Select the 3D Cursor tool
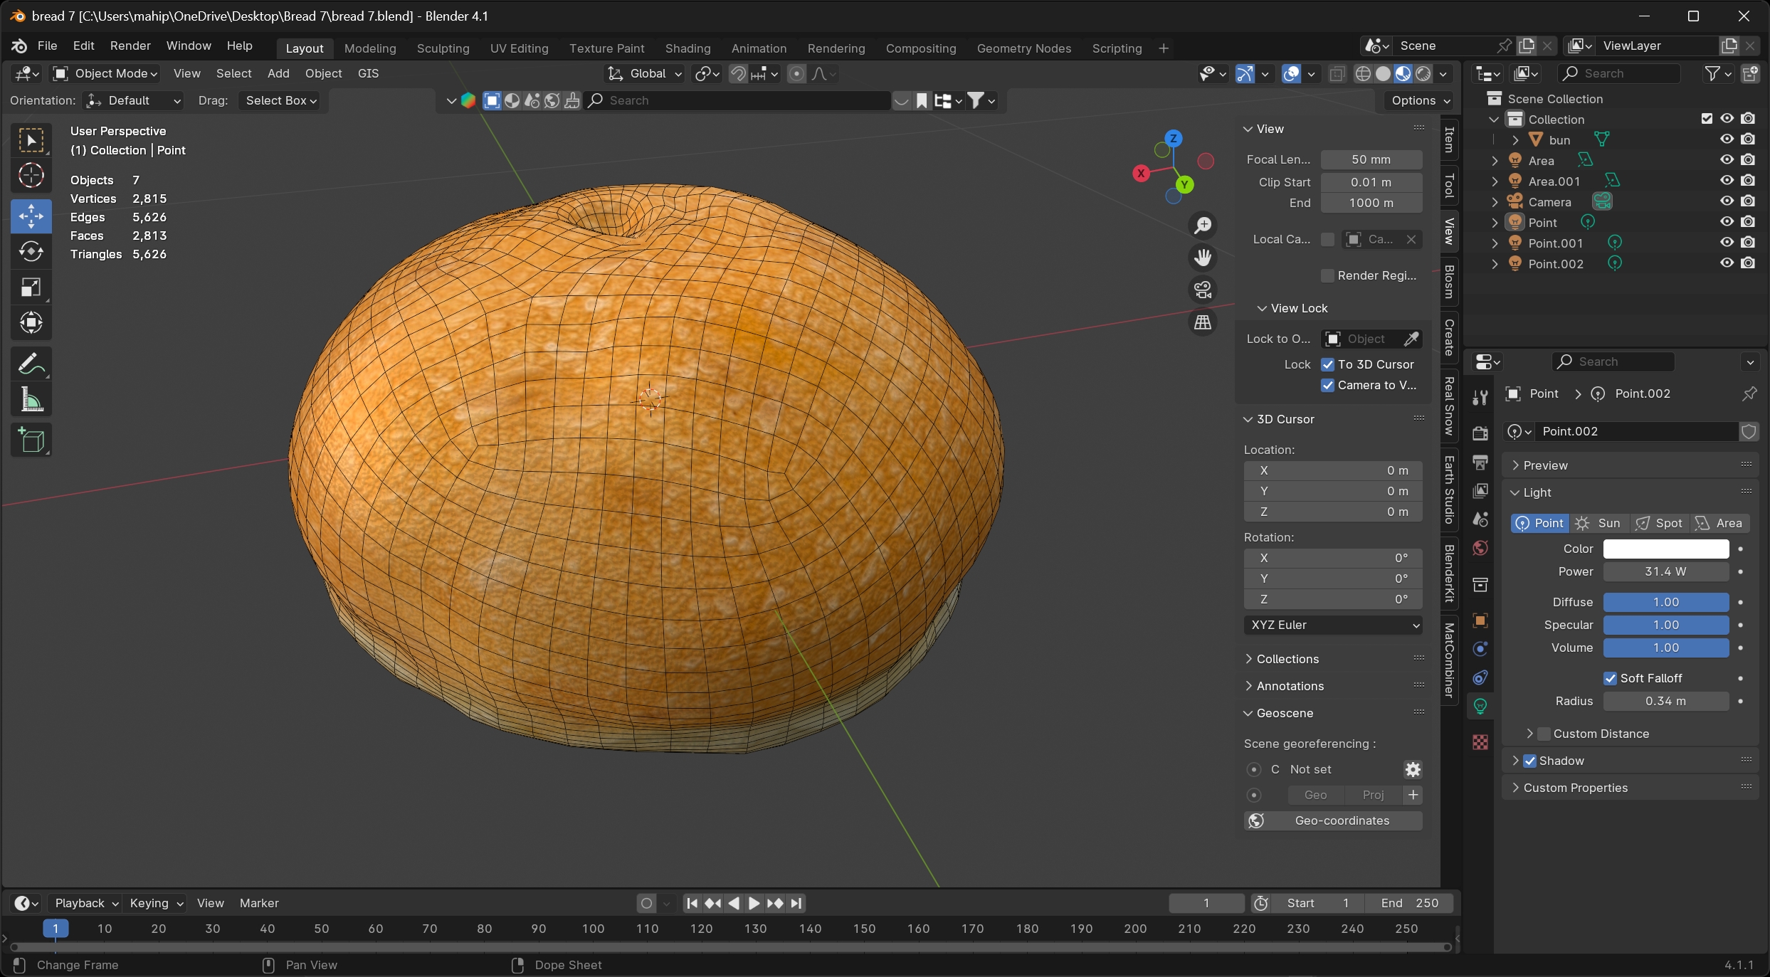Image resolution: width=1770 pixels, height=977 pixels. pyautogui.click(x=31, y=175)
